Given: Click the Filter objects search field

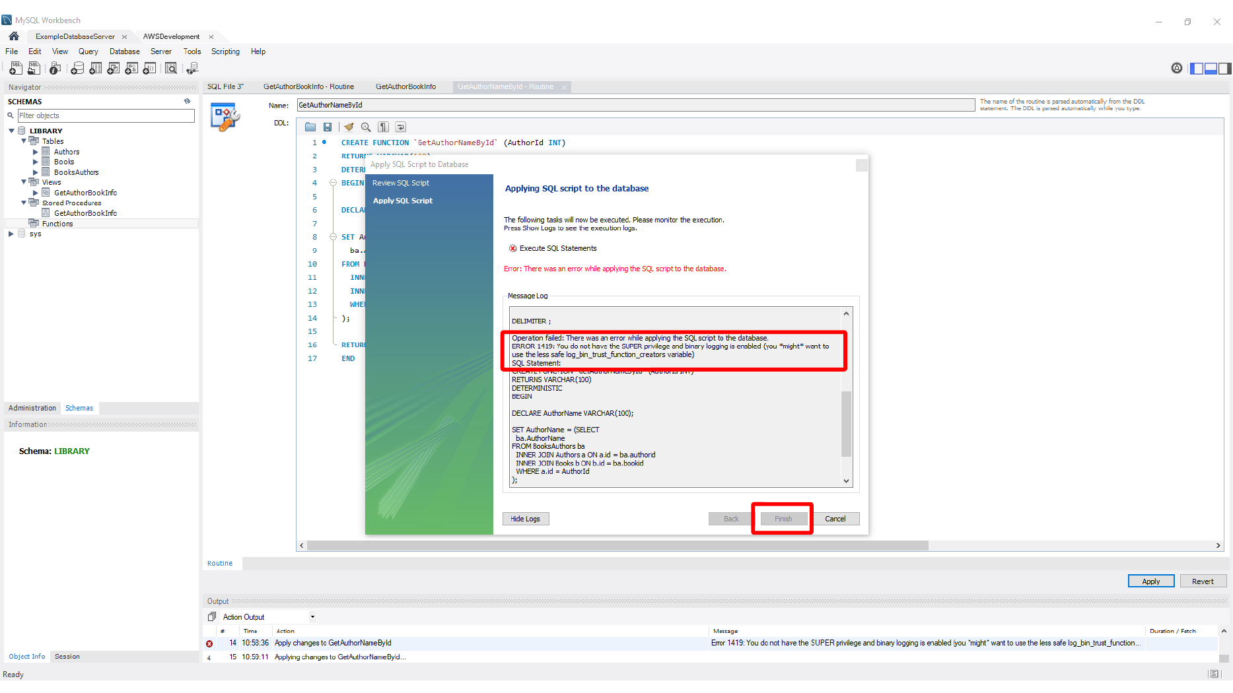Looking at the screenshot, I should tap(106, 115).
